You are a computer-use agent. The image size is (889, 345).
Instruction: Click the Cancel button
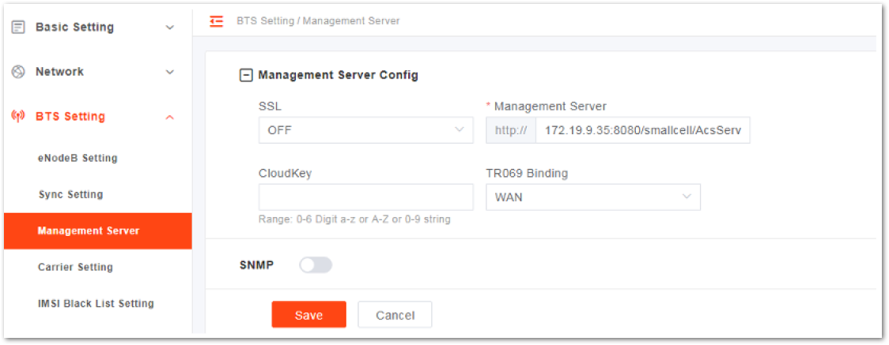click(x=395, y=314)
